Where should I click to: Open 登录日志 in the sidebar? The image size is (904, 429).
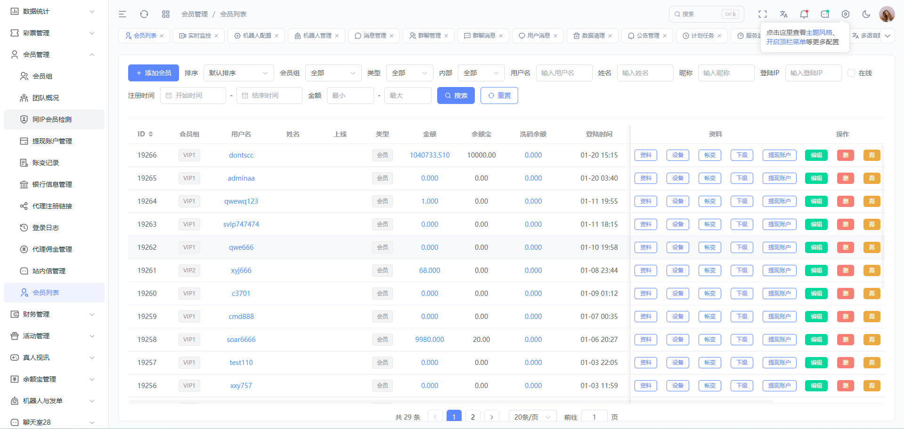tap(54, 228)
